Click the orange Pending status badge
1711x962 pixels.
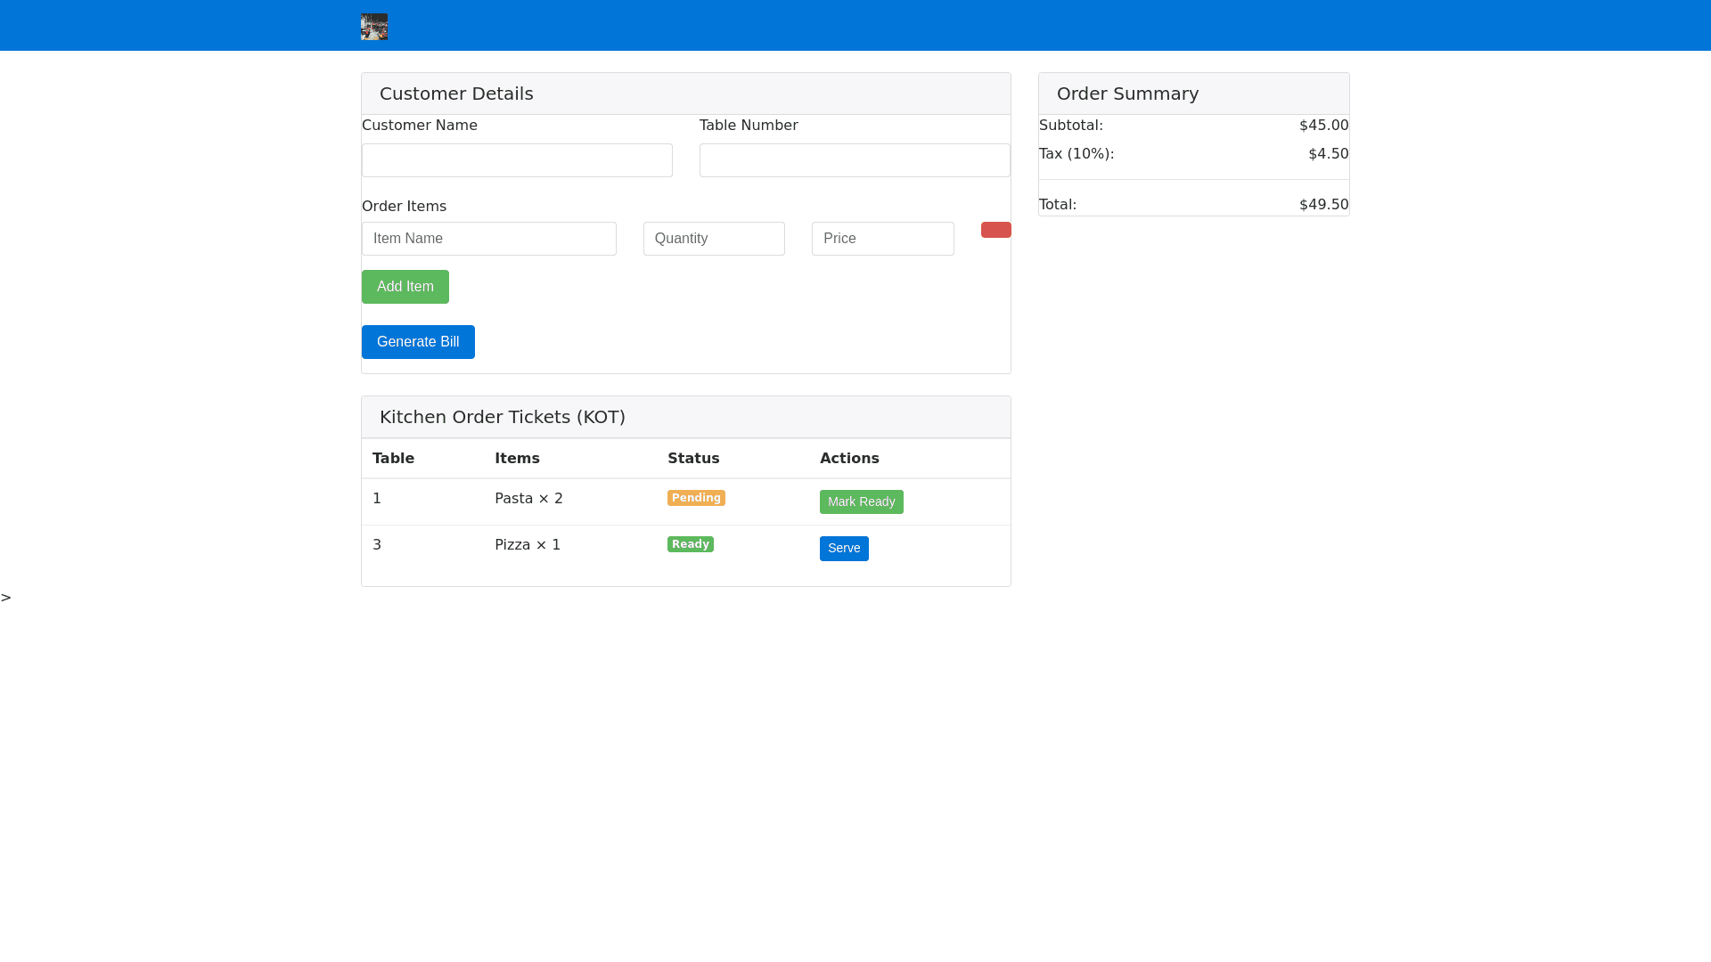(x=696, y=498)
